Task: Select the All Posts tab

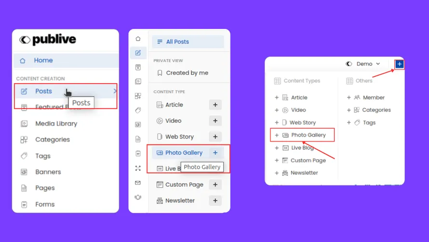Action: pyautogui.click(x=188, y=42)
